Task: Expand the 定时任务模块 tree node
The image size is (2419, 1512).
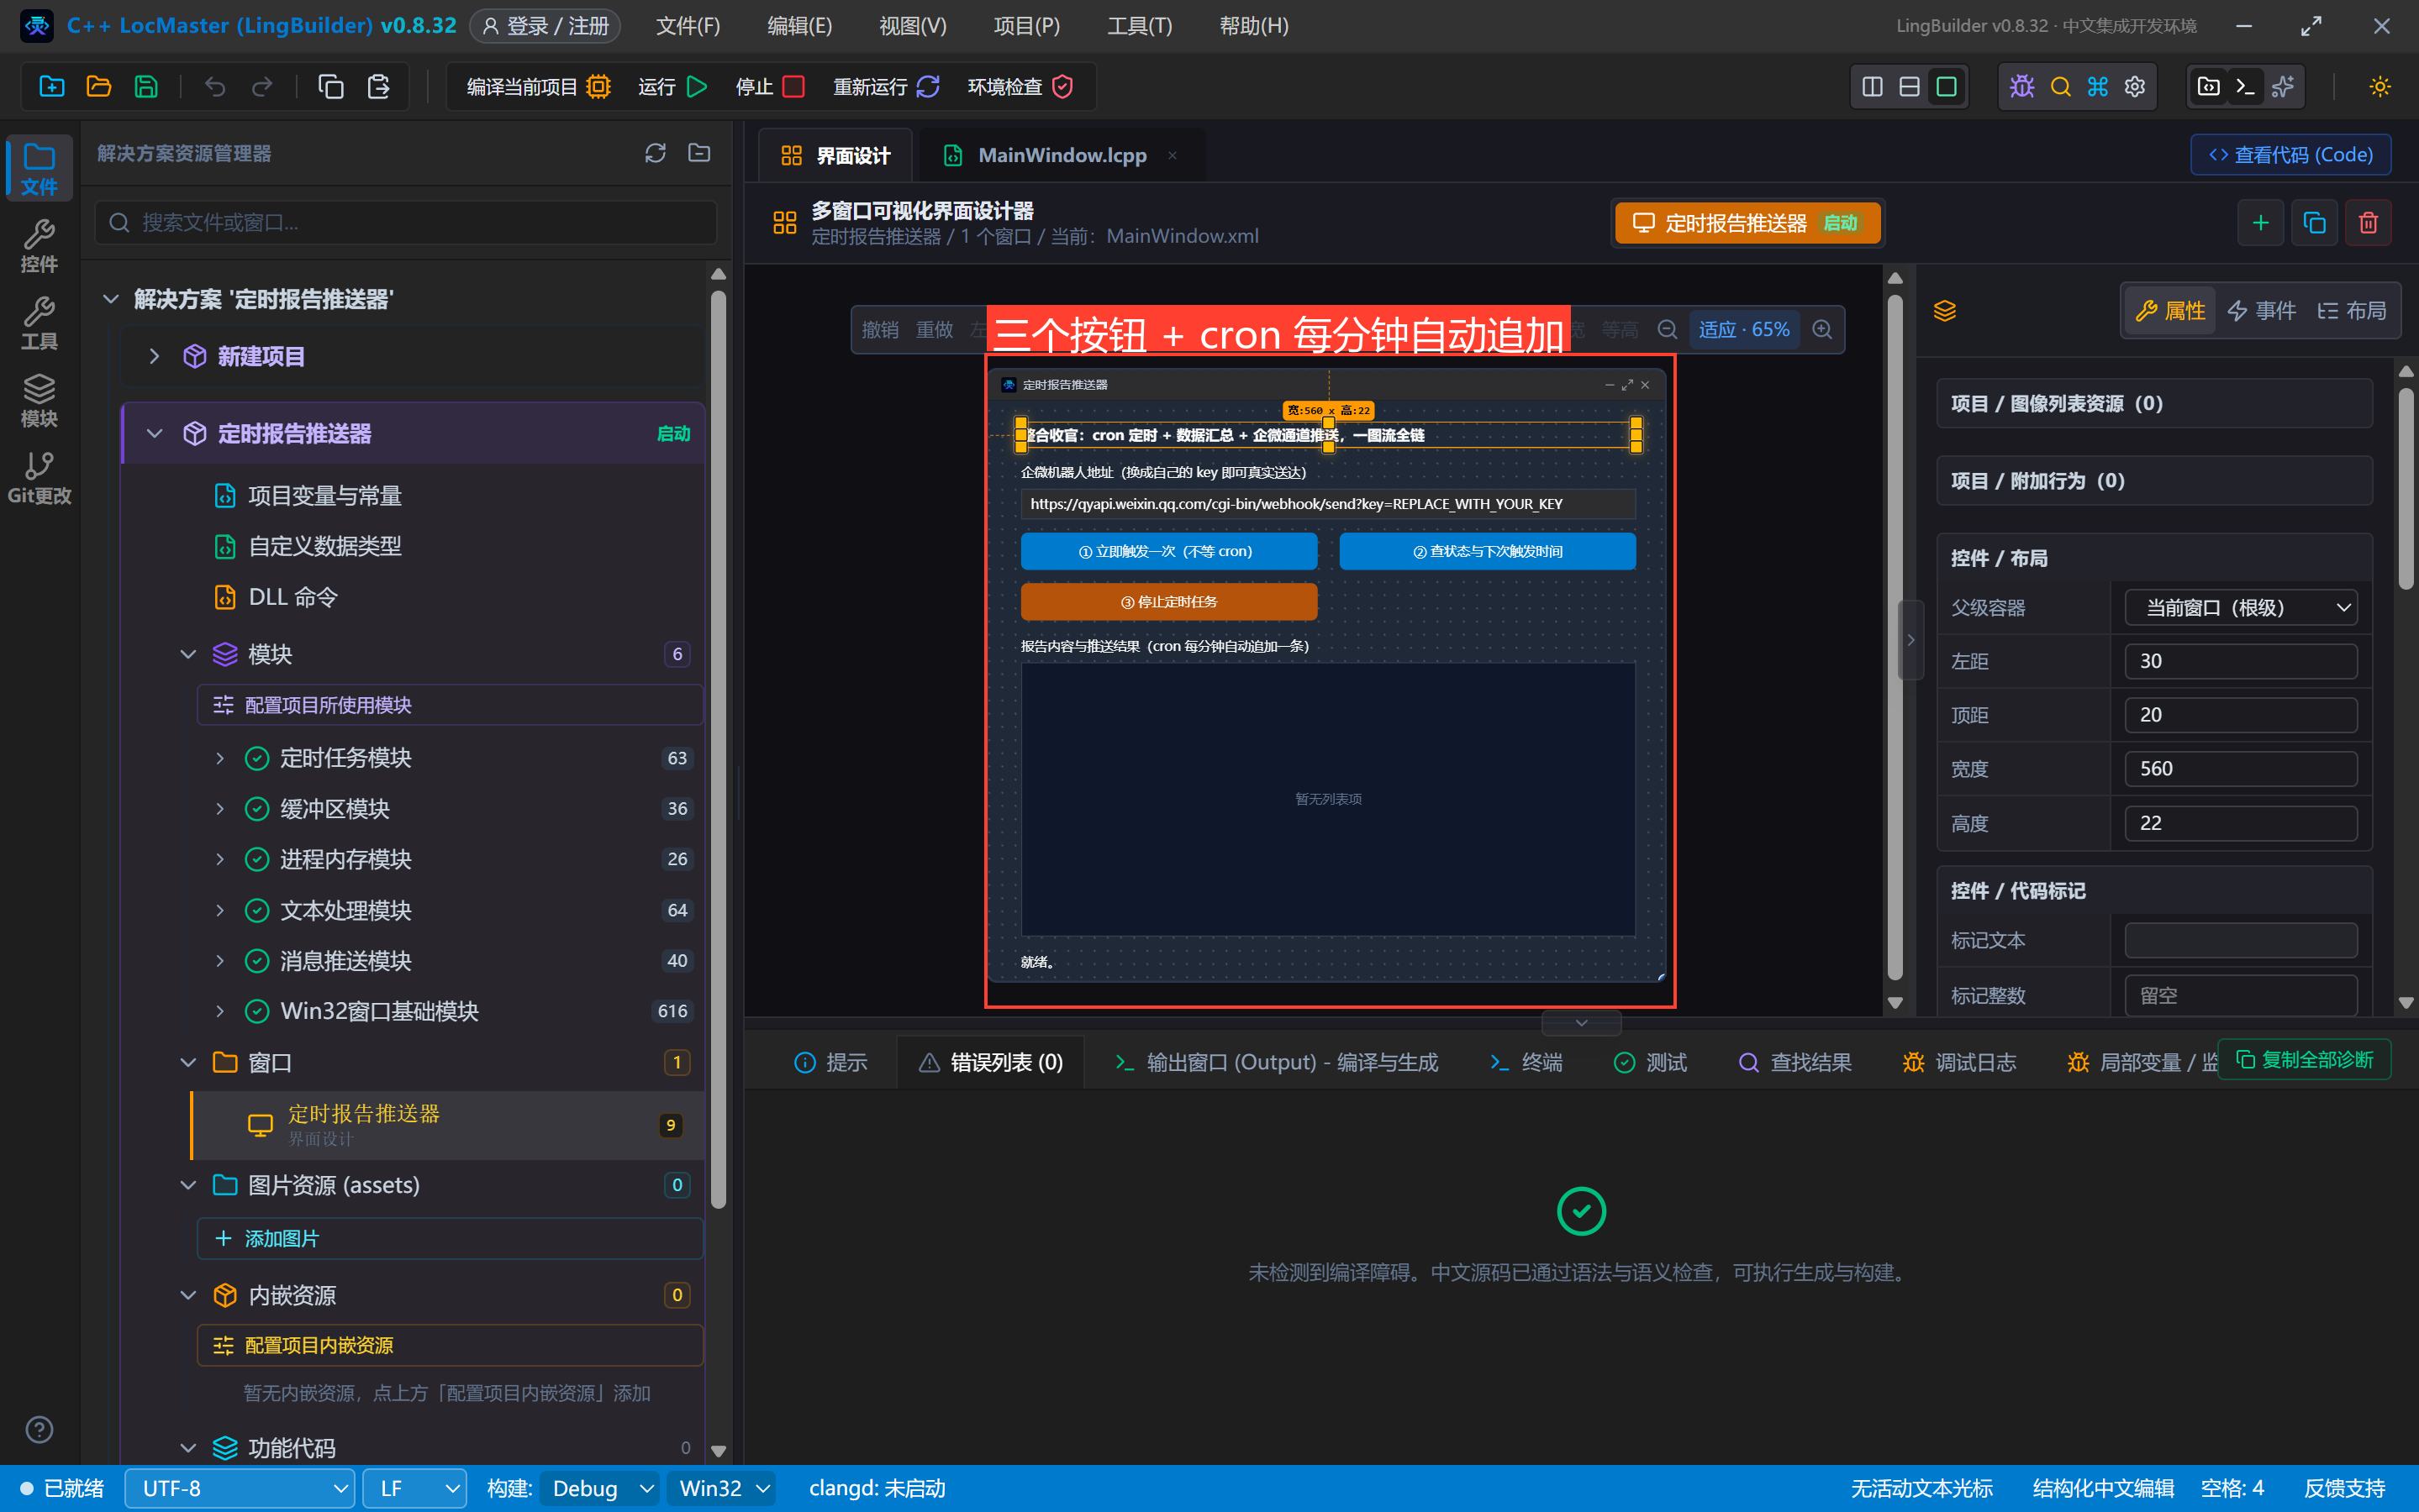Action: pyautogui.click(x=220, y=758)
